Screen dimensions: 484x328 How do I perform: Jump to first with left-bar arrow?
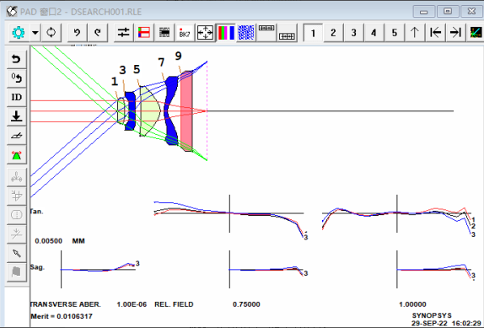point(435,32)
